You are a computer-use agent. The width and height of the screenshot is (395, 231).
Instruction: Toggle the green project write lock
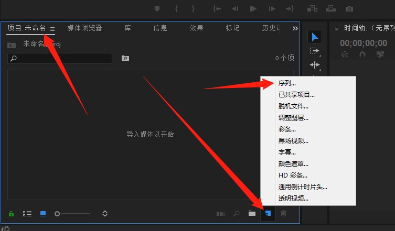click(11, 214)
